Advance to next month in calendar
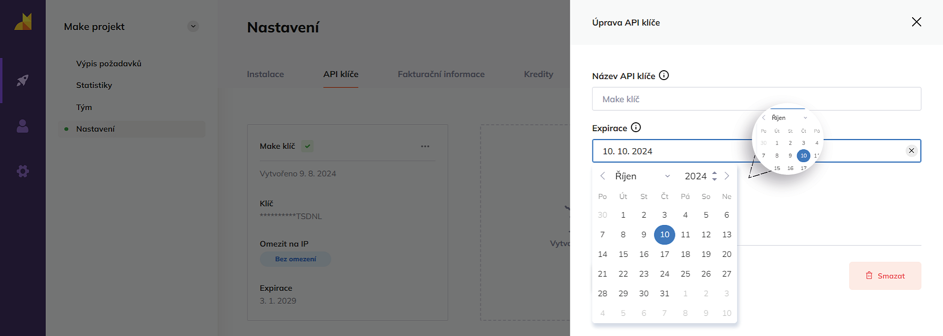 click(727, 176)
